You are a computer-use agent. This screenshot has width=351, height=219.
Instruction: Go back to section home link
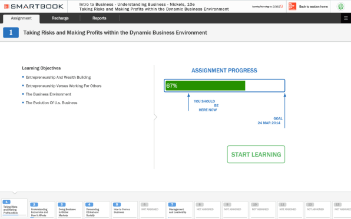(x=313, y=6)
